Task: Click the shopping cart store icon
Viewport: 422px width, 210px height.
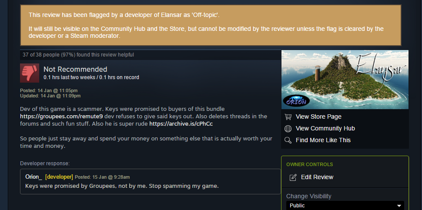Action: coord(288,117)
